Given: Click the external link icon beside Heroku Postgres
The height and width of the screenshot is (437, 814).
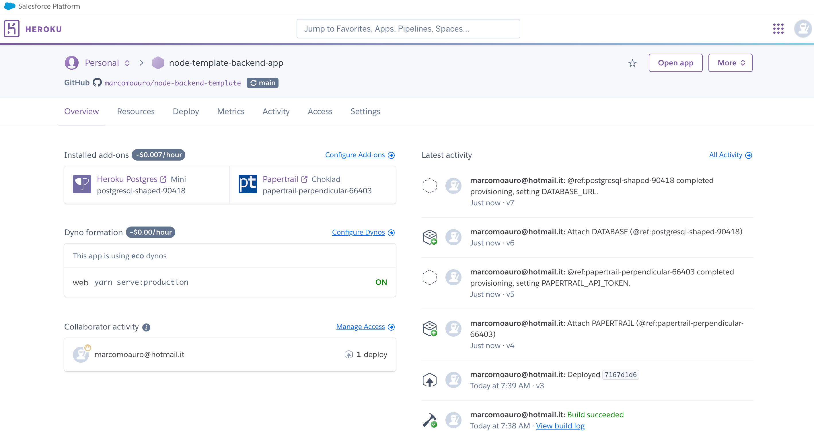Looking at the screenshot, I should pos(163,179).
